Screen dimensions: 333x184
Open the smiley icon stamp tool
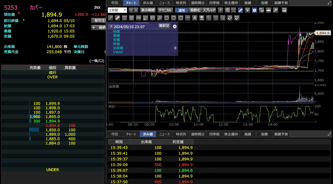(202, 18)
